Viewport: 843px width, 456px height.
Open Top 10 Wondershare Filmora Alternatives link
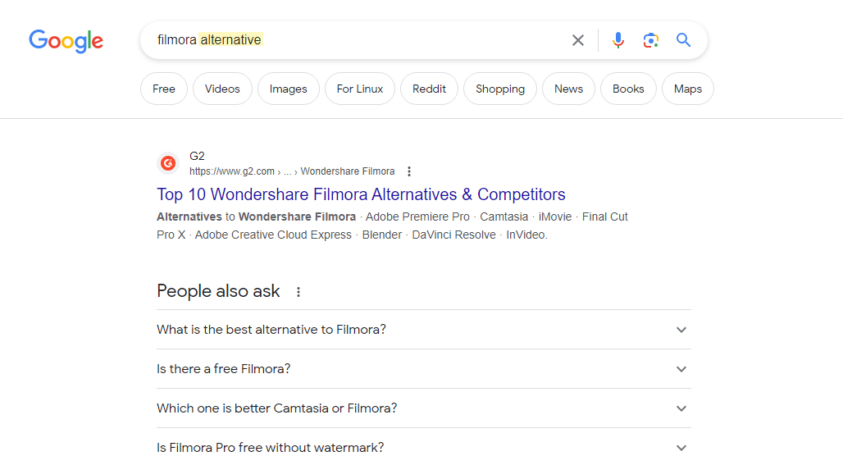[362, 194]
